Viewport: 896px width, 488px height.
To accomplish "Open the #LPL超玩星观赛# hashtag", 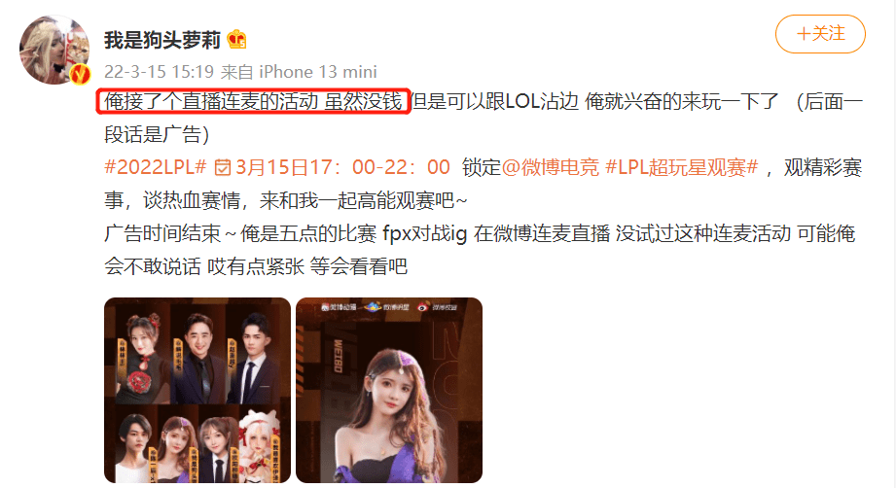I will point(681,167).
